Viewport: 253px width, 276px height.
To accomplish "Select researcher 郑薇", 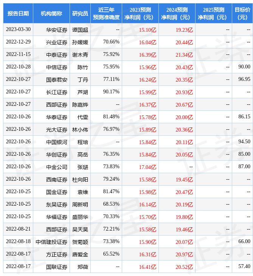I will [83, 267].
